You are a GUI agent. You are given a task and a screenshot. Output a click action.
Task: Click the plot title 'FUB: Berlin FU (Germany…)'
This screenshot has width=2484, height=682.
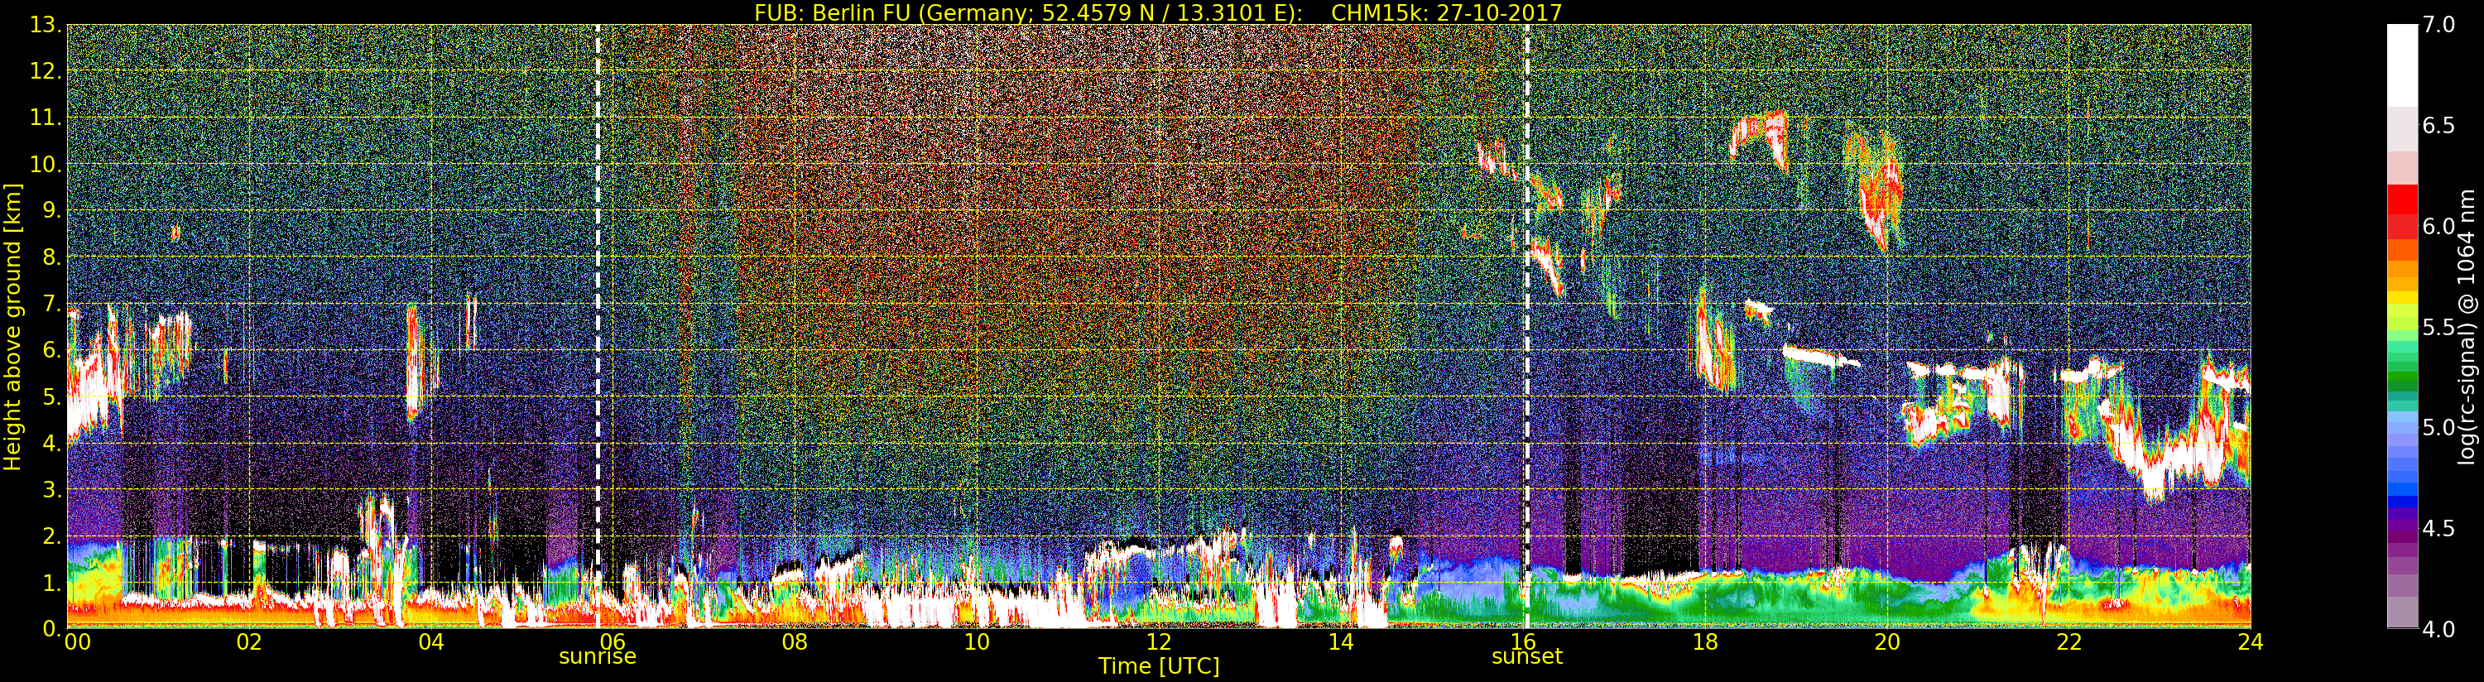(x=1158, y=12)
